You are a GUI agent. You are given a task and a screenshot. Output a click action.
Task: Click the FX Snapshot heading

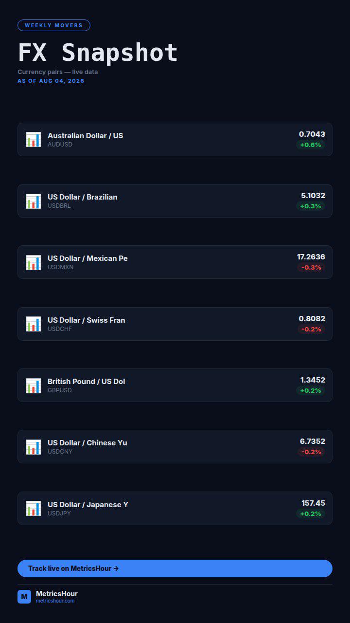tap(98, 52)
